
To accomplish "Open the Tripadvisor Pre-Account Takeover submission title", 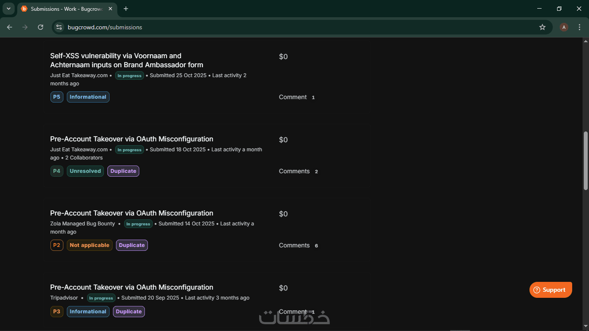I will click(x=132, y=287).
